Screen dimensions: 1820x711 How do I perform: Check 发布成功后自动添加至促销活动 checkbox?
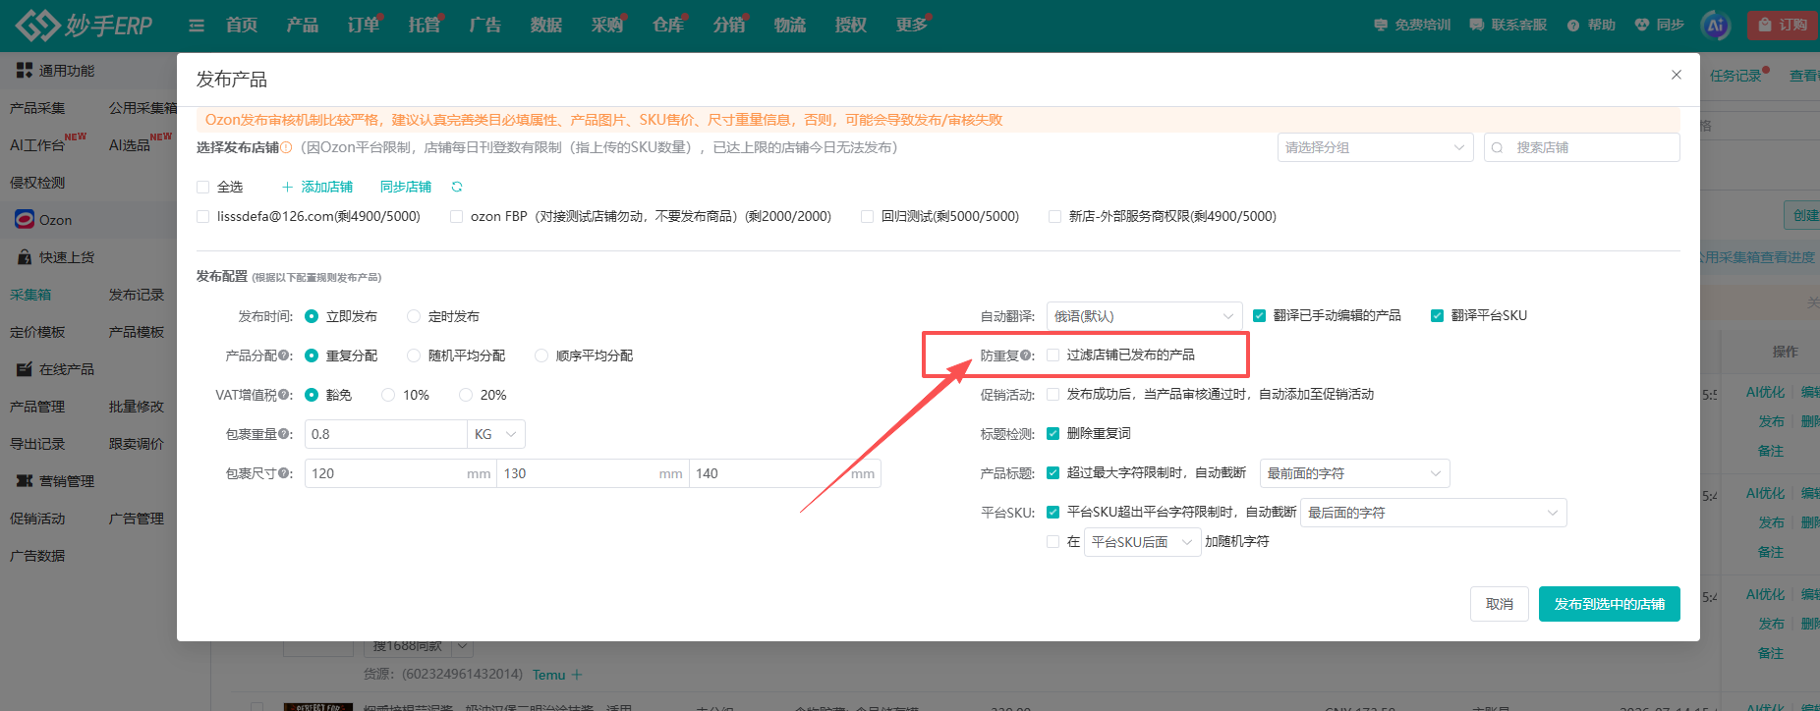[1053, 394]
